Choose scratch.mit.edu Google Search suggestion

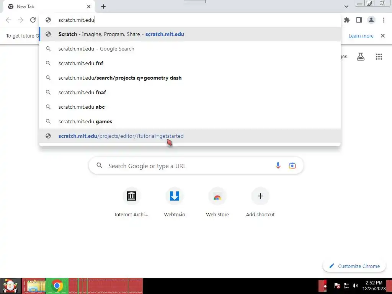[x=190, y=49]
